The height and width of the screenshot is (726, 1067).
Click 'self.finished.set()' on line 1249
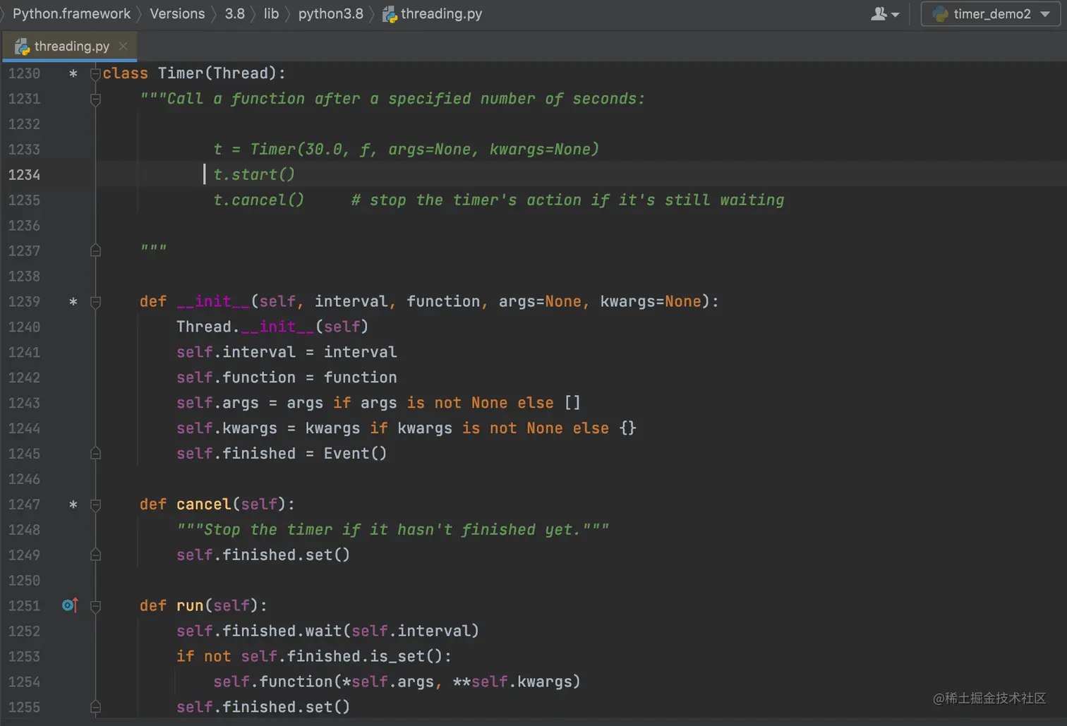click(263, 555)
